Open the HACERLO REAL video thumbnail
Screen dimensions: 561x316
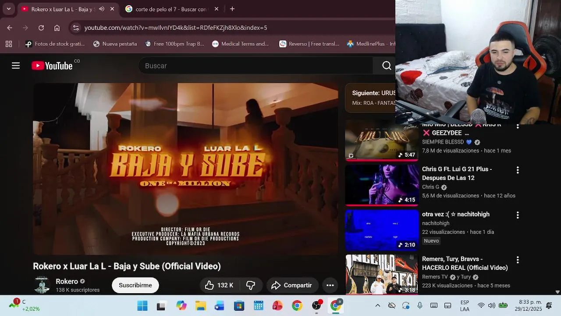point(382,274)
